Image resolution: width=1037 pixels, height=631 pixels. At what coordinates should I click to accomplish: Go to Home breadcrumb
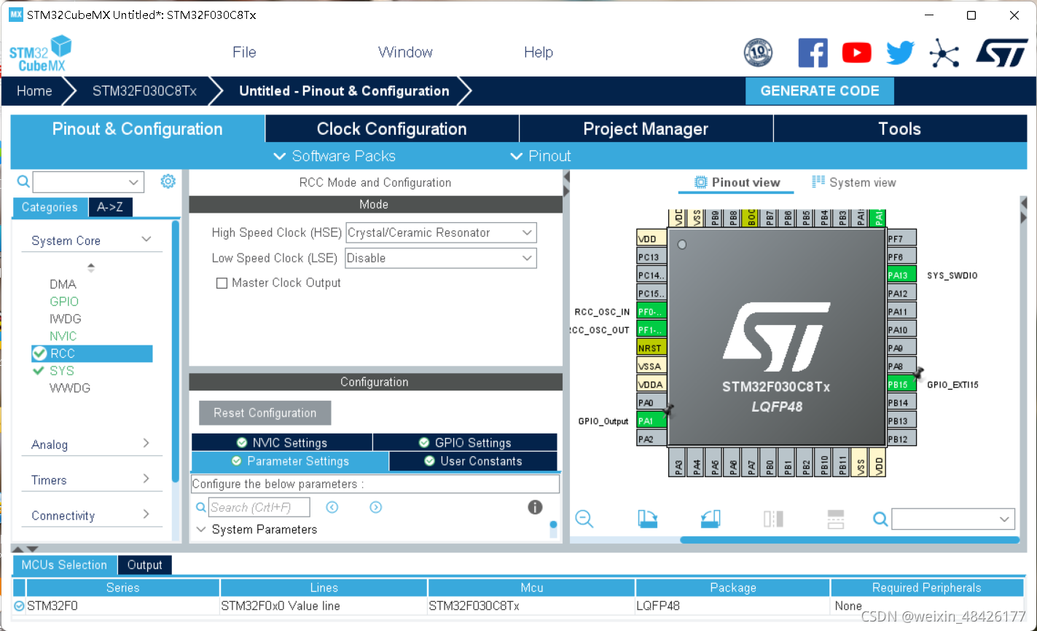(x=34, y=91)
